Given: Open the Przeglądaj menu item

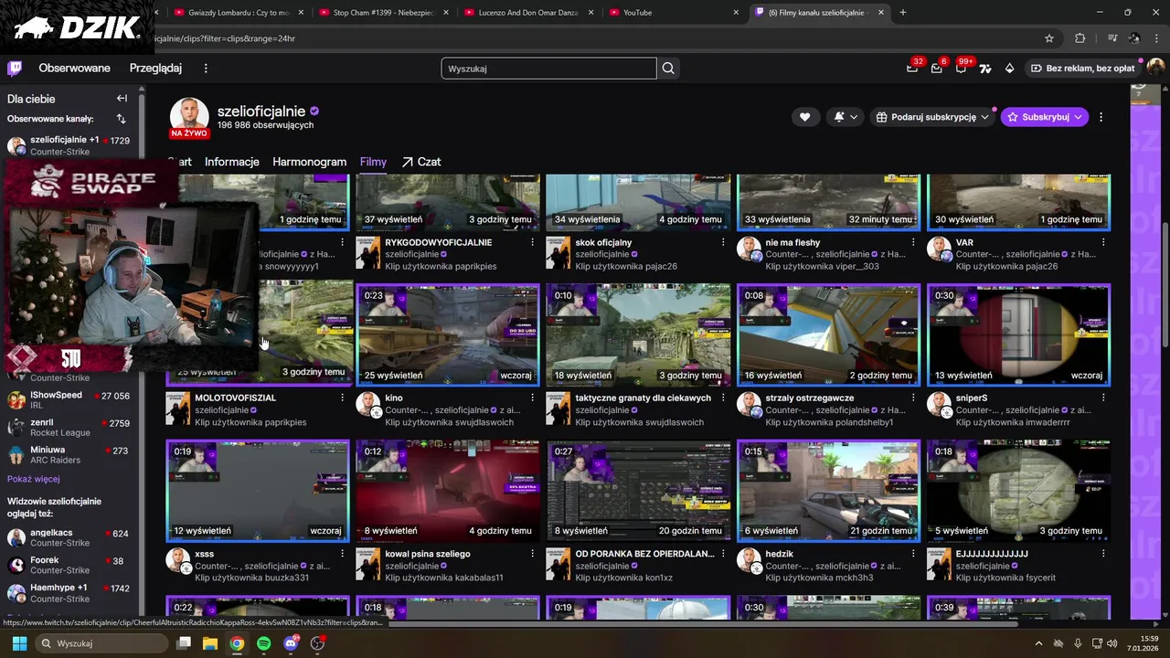Looking at the screenshot, I should tap(155, 69).
